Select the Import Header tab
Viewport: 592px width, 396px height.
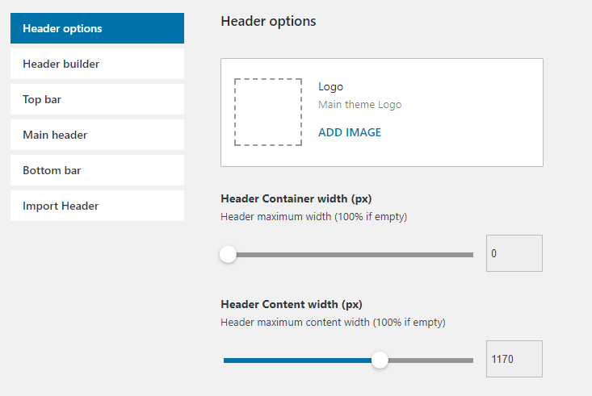[x=97, y=206]
